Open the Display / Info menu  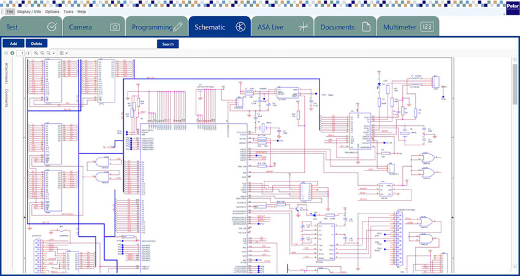29,12
